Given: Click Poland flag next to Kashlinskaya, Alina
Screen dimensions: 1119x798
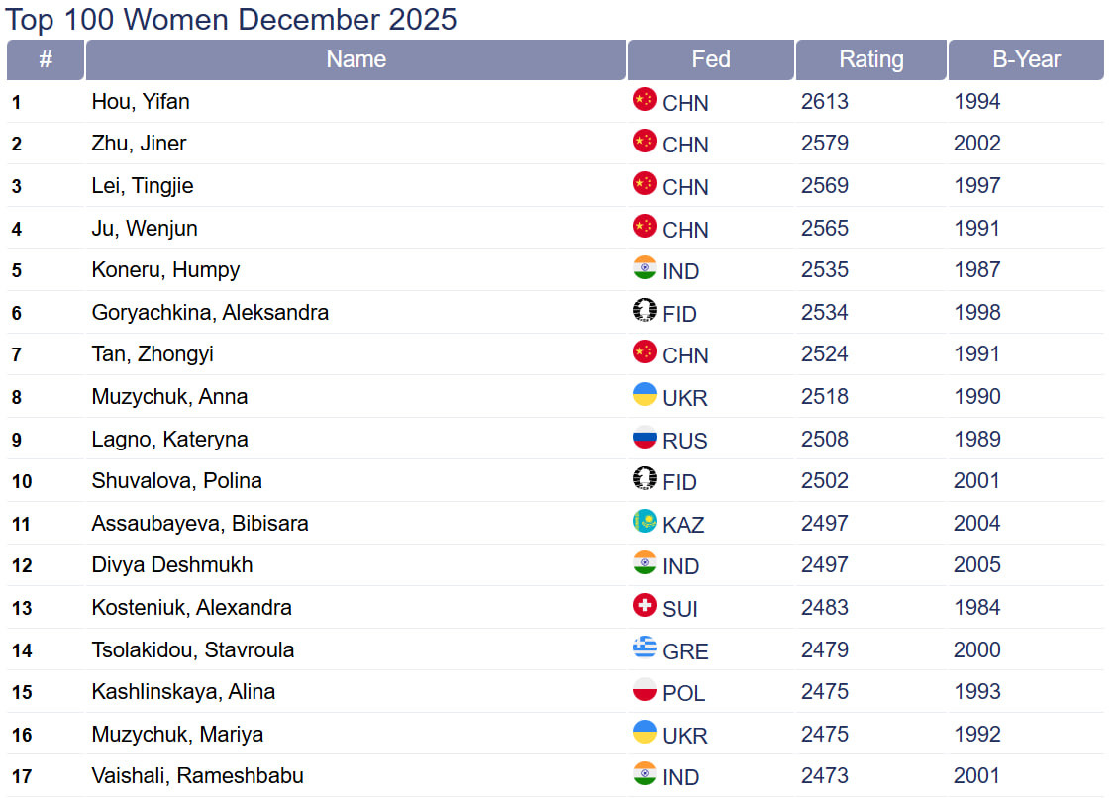Looking at the screenshot, I should tap(645, 690).
